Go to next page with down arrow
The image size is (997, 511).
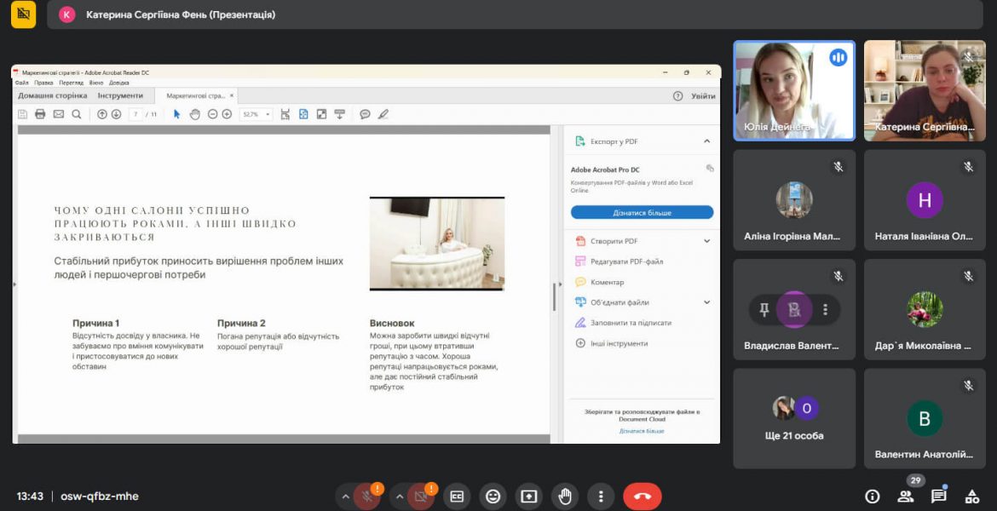(117, 114)
